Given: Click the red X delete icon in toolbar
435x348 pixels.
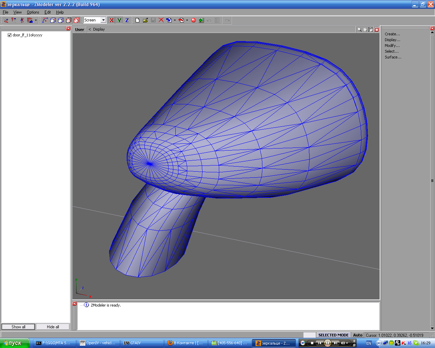Looking at the screenshot, I should [161, 20].
